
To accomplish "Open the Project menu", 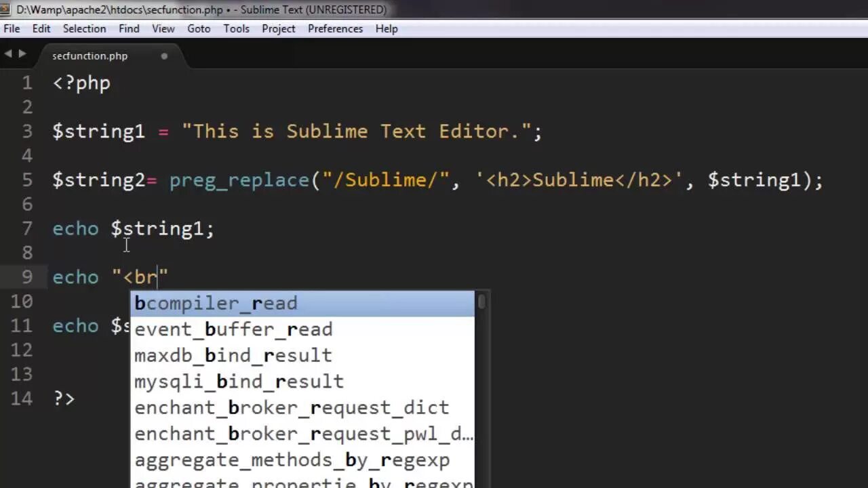I will tap(279, 28).
